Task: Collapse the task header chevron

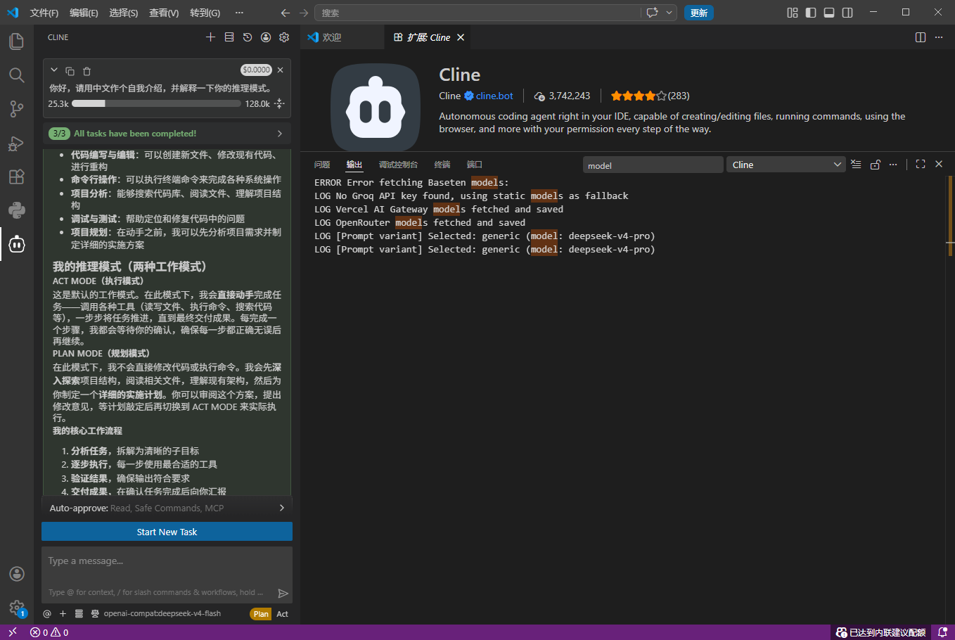Action: [x=54, y=70]
